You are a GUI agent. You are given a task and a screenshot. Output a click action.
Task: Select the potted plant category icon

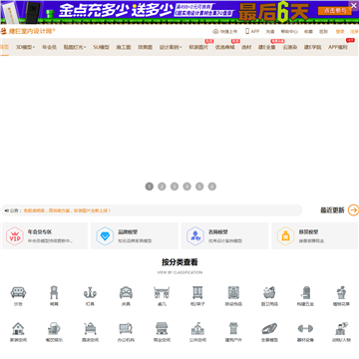coord(341,292)
